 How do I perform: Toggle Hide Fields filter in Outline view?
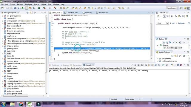click(x=170, y=43)
